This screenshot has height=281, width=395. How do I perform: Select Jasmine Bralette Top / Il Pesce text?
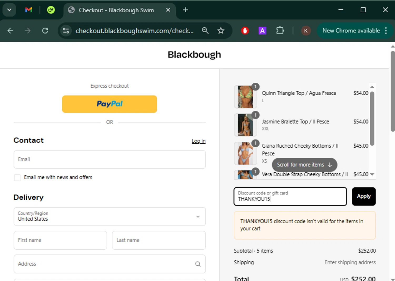295,122
